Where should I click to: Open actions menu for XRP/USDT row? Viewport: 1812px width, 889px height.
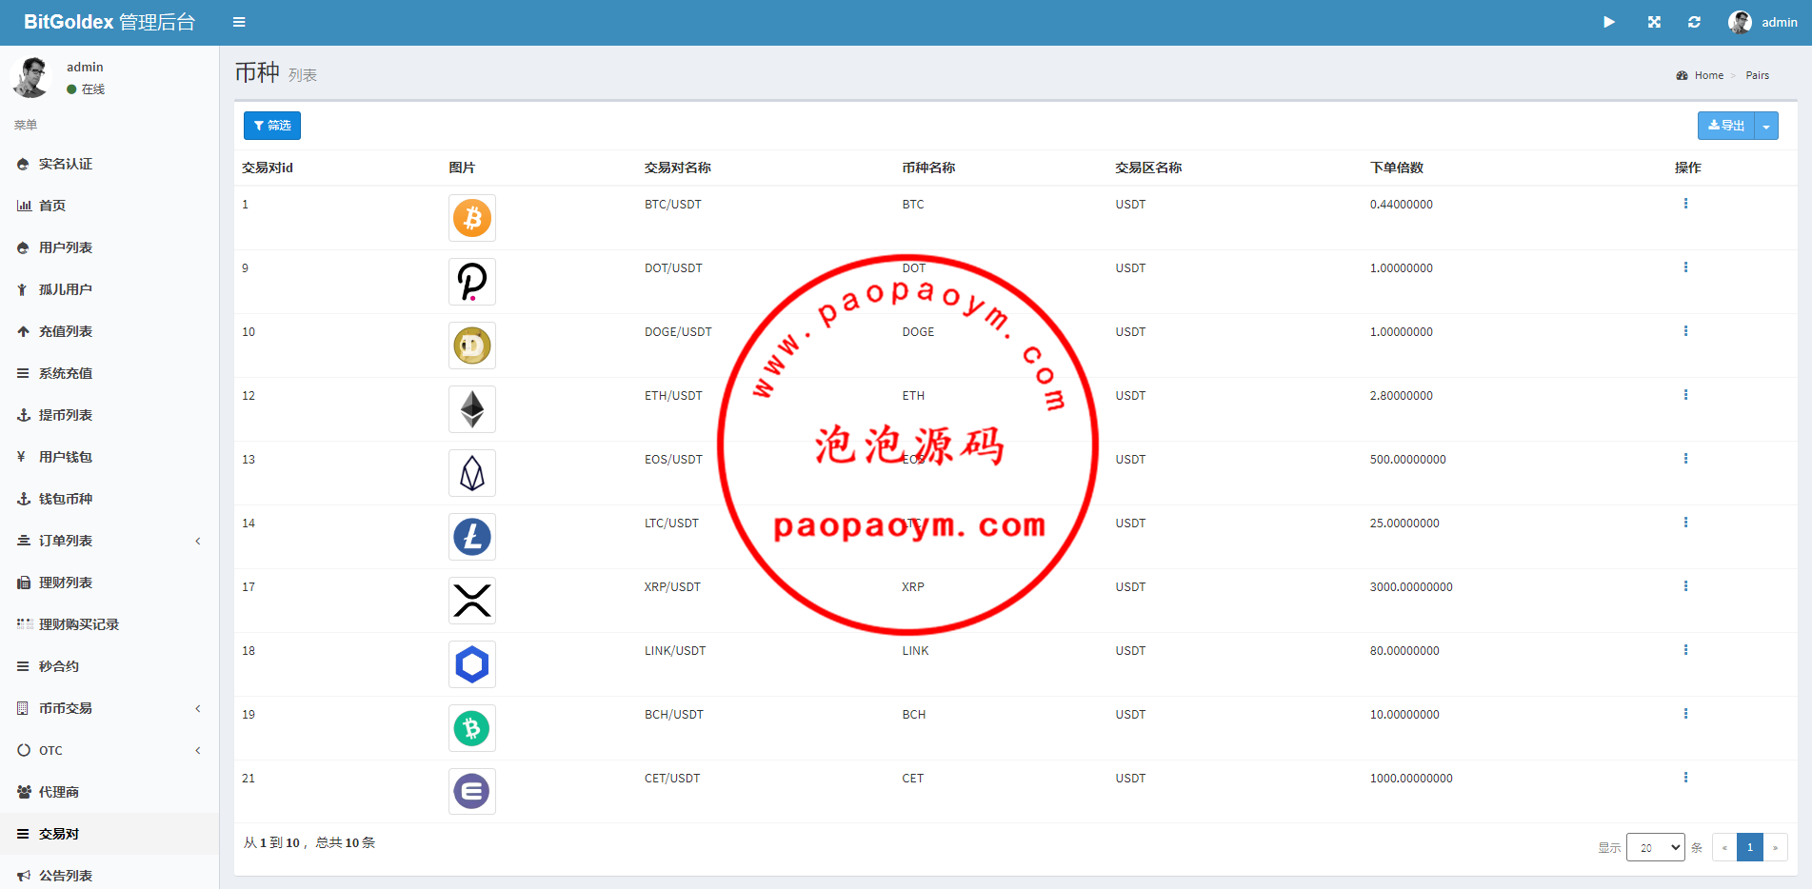point(1685,586)
